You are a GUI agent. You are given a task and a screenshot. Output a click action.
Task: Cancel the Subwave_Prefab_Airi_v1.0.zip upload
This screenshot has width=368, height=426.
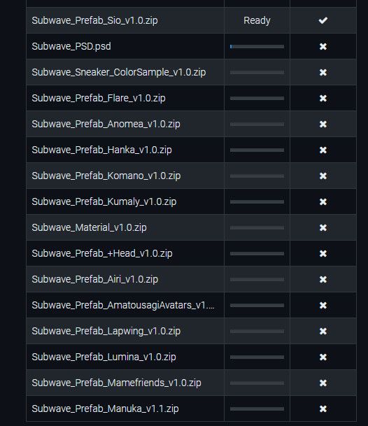[323, 279]
